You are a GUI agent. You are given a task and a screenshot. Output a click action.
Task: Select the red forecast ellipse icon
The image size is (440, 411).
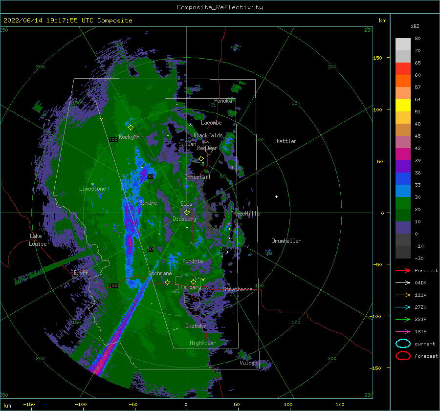(403, 356)
